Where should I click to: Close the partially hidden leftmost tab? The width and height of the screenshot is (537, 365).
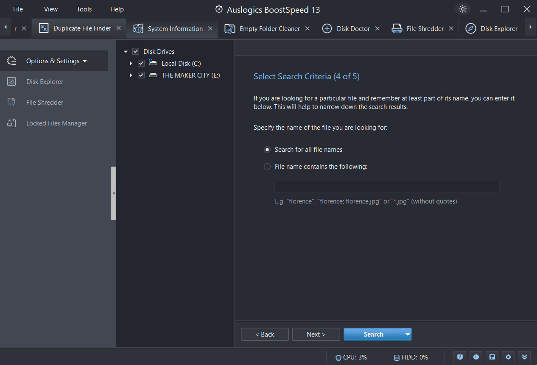(x=24, y=28)
